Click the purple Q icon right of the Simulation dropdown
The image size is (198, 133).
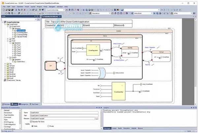(x=127, y=13)
